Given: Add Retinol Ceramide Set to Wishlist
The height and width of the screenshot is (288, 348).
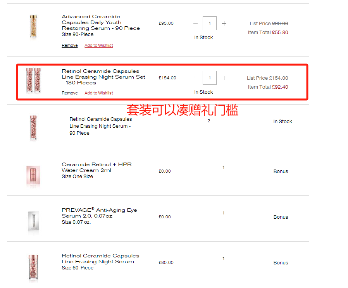Looking at the screenshot, I should pyautogui.click(x=99, y=93).
